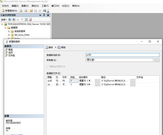This screenshot has height=135, width=163.
Task: Select the 系统数据库 folder item
Action: point(20,31)
